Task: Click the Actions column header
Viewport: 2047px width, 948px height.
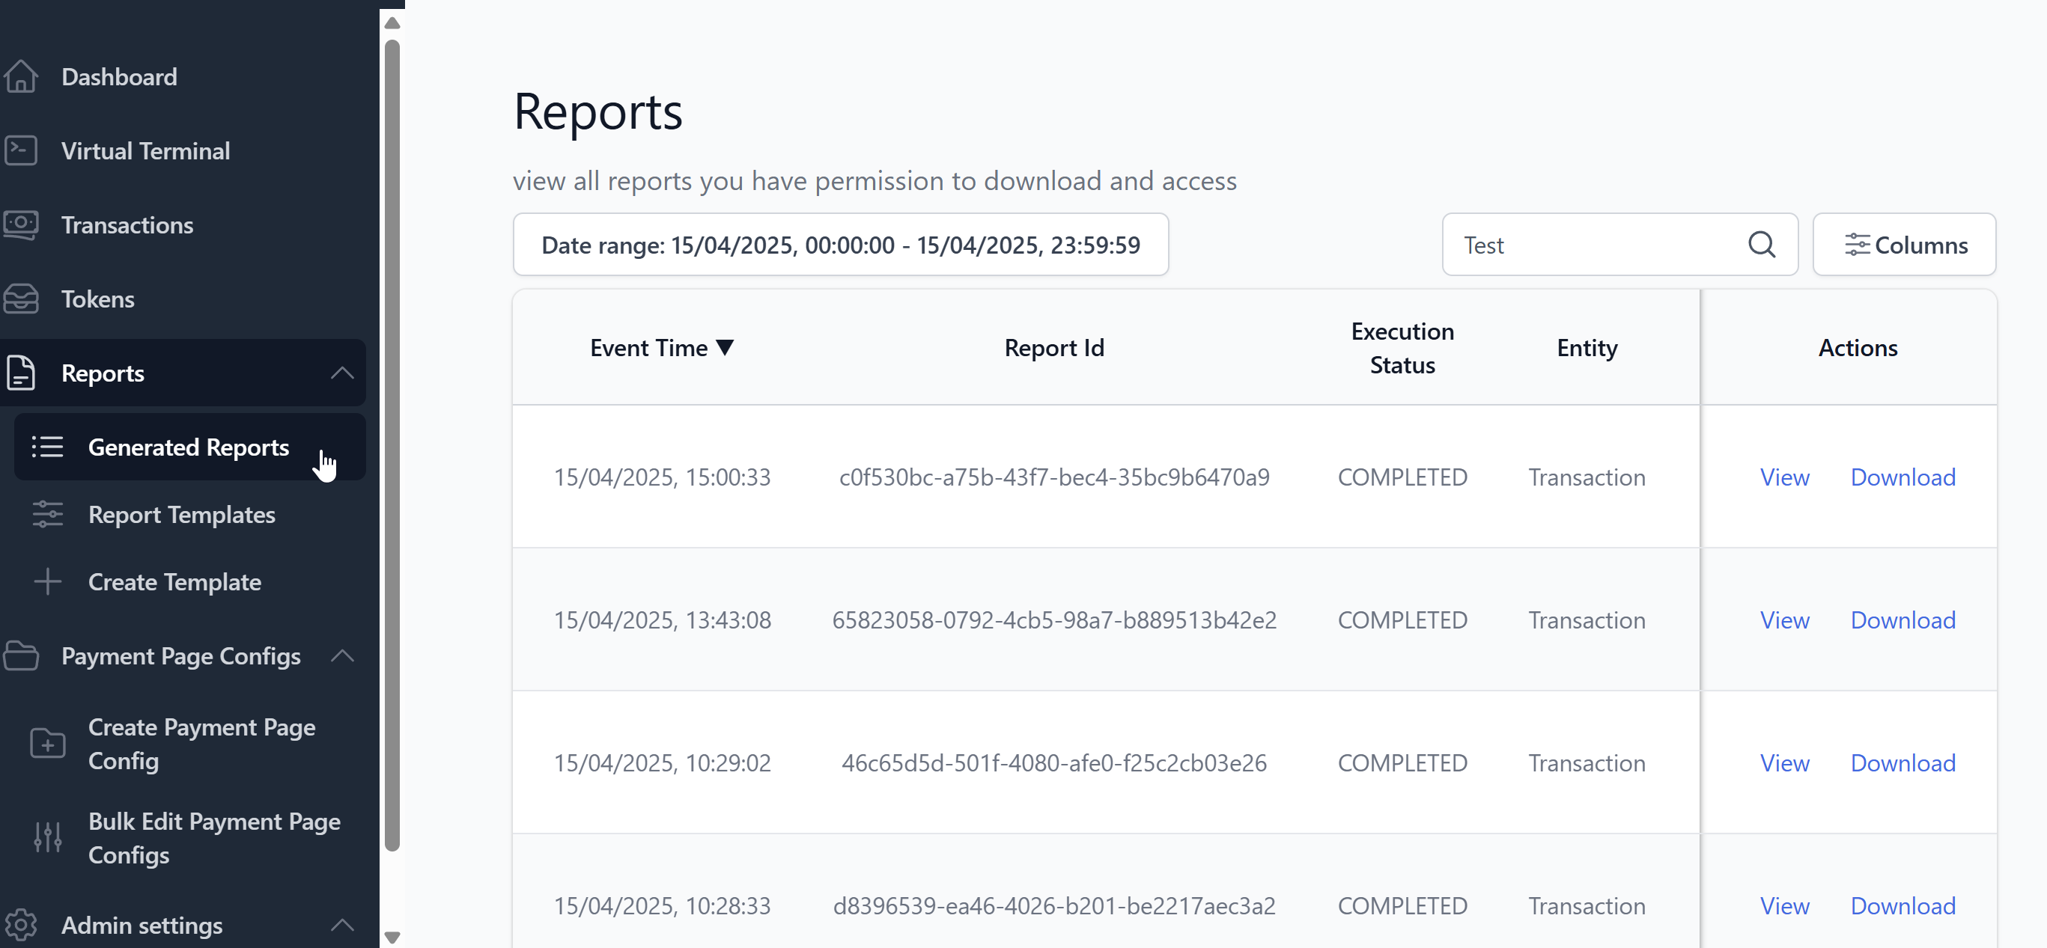Action: pyautogui.click(x=1858, y=348)
